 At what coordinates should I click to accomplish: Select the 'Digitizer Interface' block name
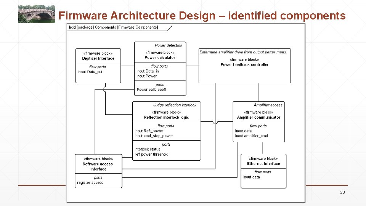click(x=98, y=58)
